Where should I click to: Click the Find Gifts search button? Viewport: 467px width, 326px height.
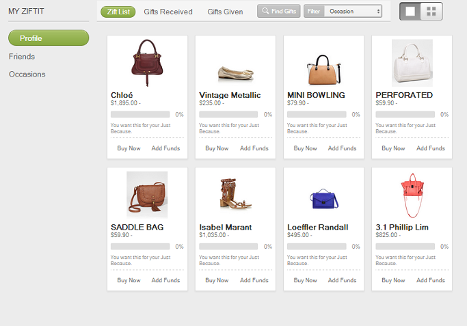(279, 12)
